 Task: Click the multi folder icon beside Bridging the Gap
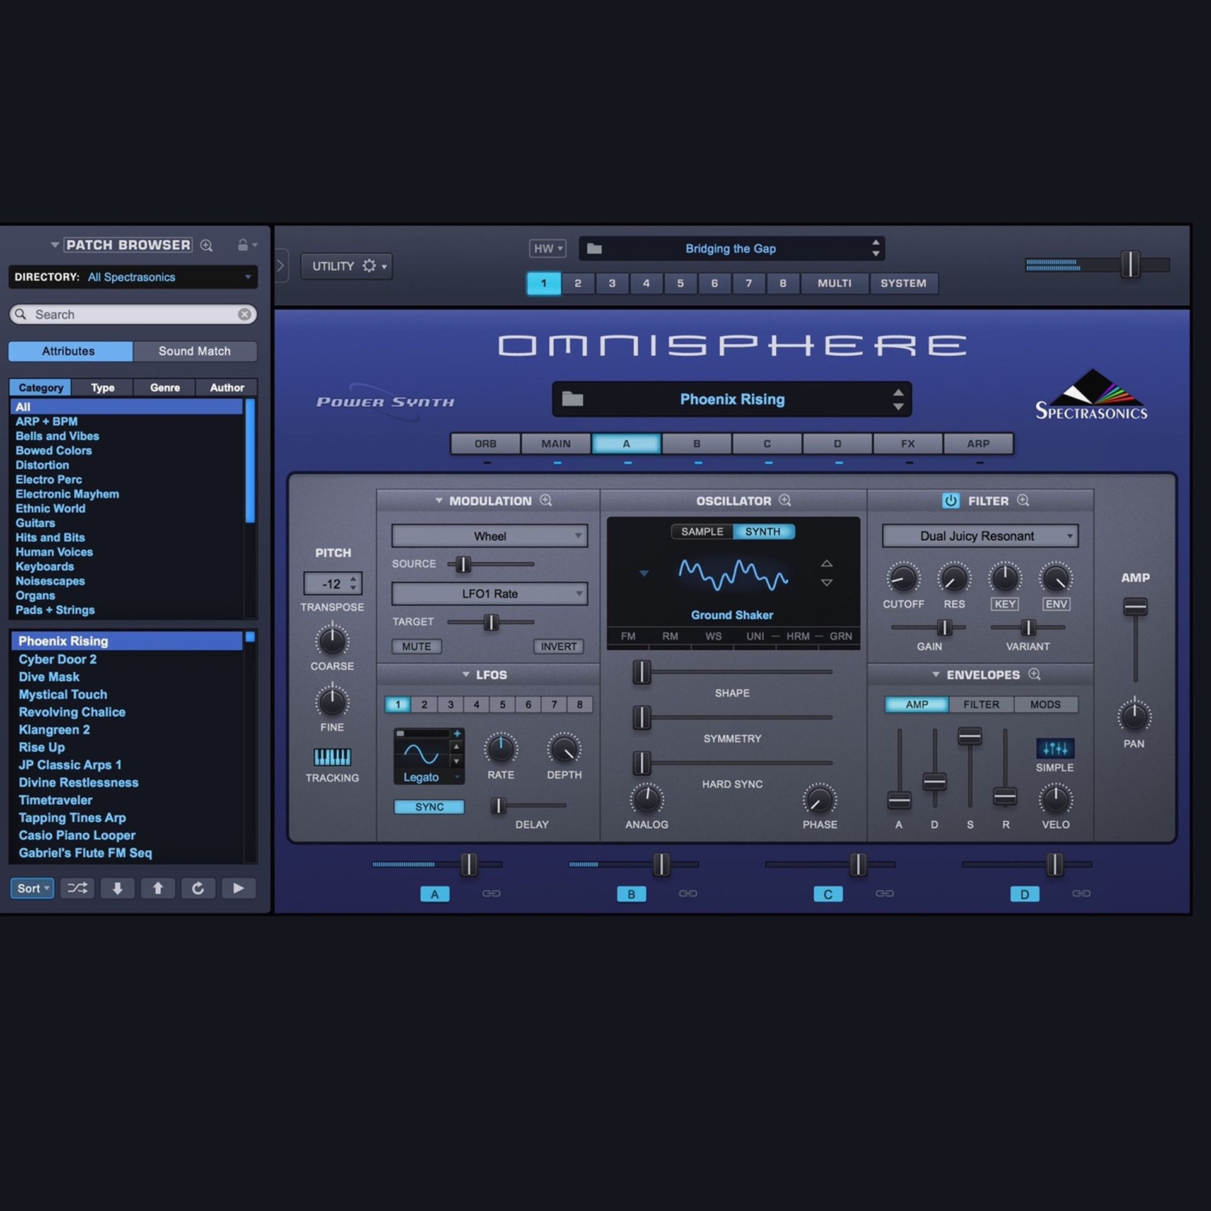coord(594,249)
